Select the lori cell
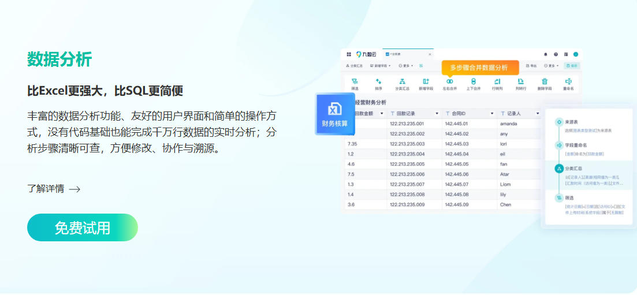The image size is (637, 295). pos(520,144)
